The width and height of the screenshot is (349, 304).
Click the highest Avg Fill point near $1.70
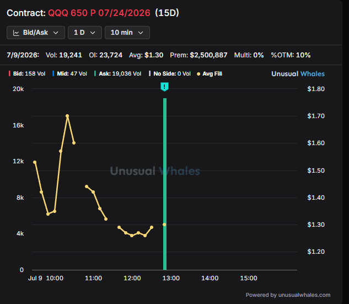click(x=67, y=116)
